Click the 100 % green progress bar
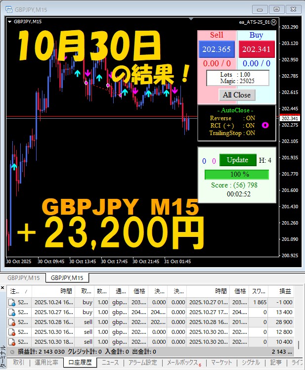 pyautogui.click(x=237, y=175)
